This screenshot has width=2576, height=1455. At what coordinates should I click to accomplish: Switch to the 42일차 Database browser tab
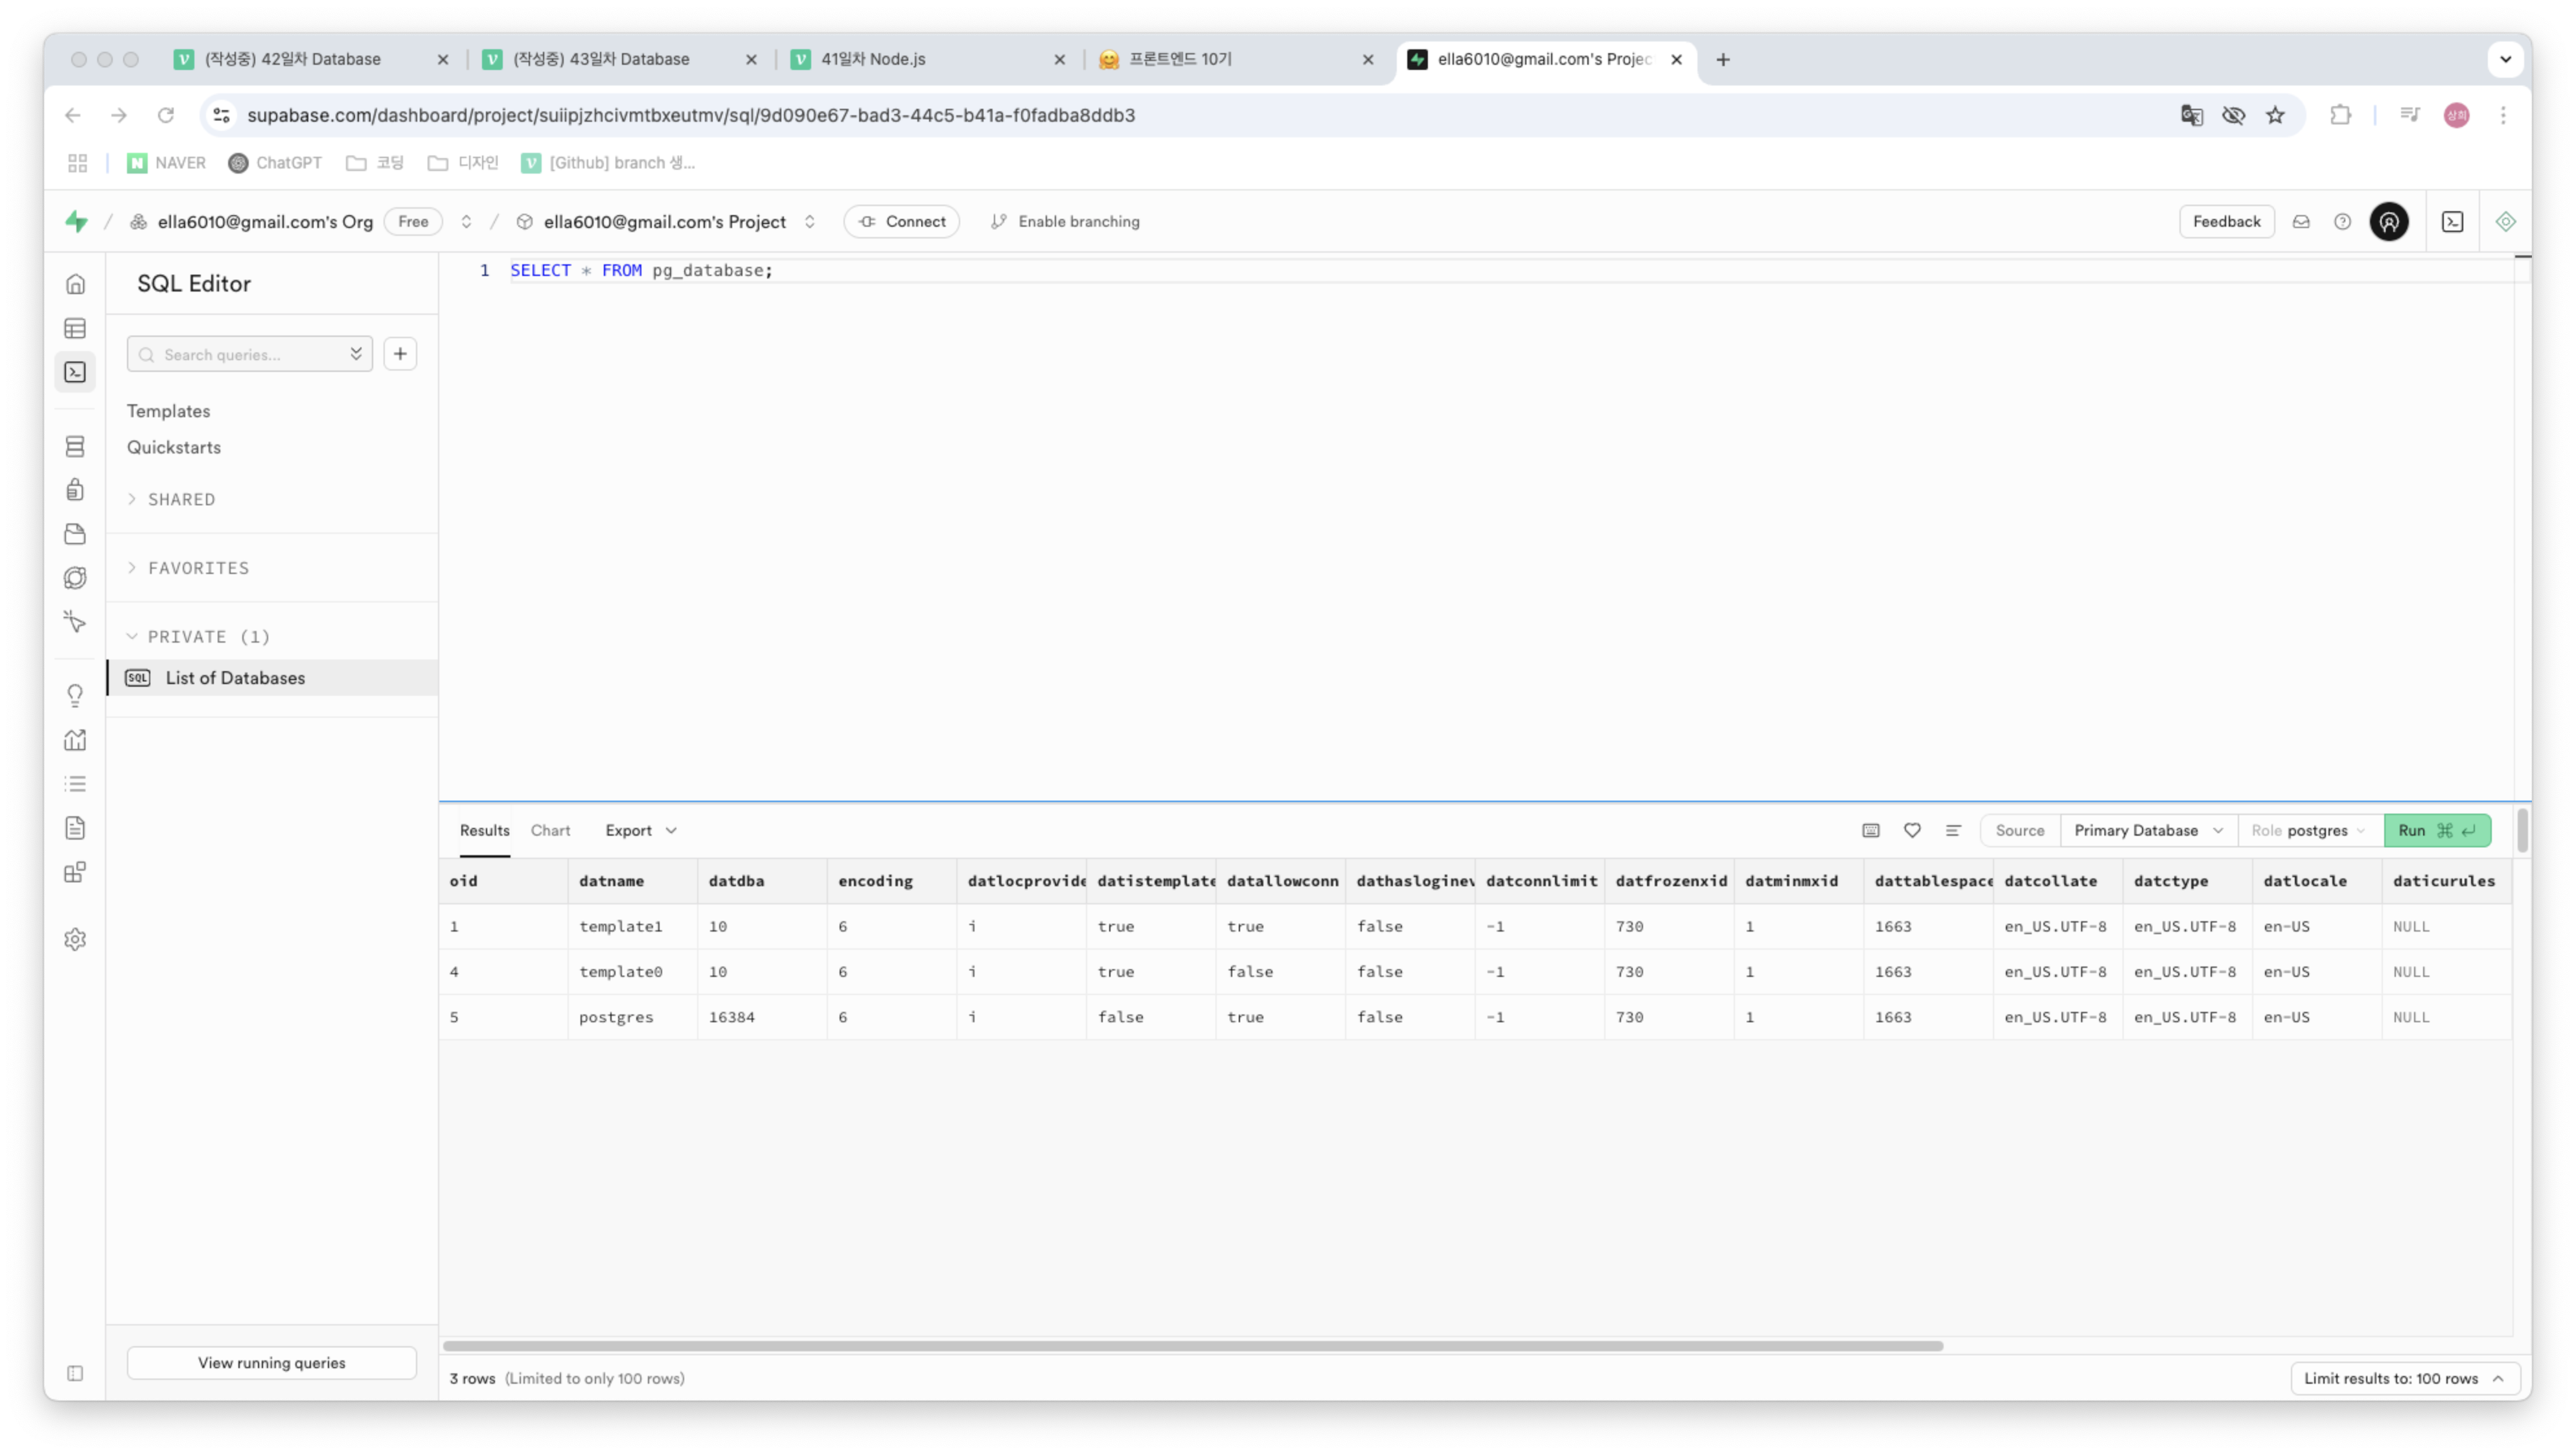coord(311,59)
